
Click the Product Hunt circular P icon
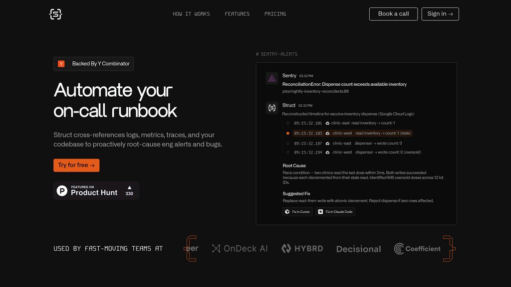point(62,191)
